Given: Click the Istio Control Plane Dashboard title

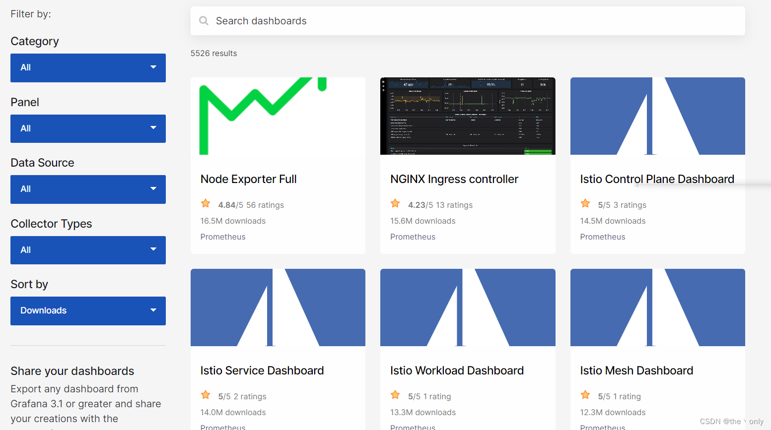Looking at the screenshot, I should [657, 179].
